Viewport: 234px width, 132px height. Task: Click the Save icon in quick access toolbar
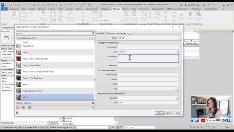[14, 5]
